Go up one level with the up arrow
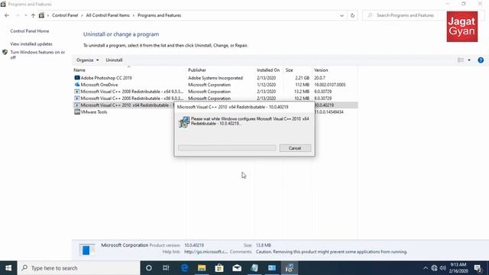 pyautogui.click(x=33, y=15)
